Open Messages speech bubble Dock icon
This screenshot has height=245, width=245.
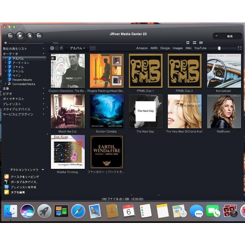197,211
